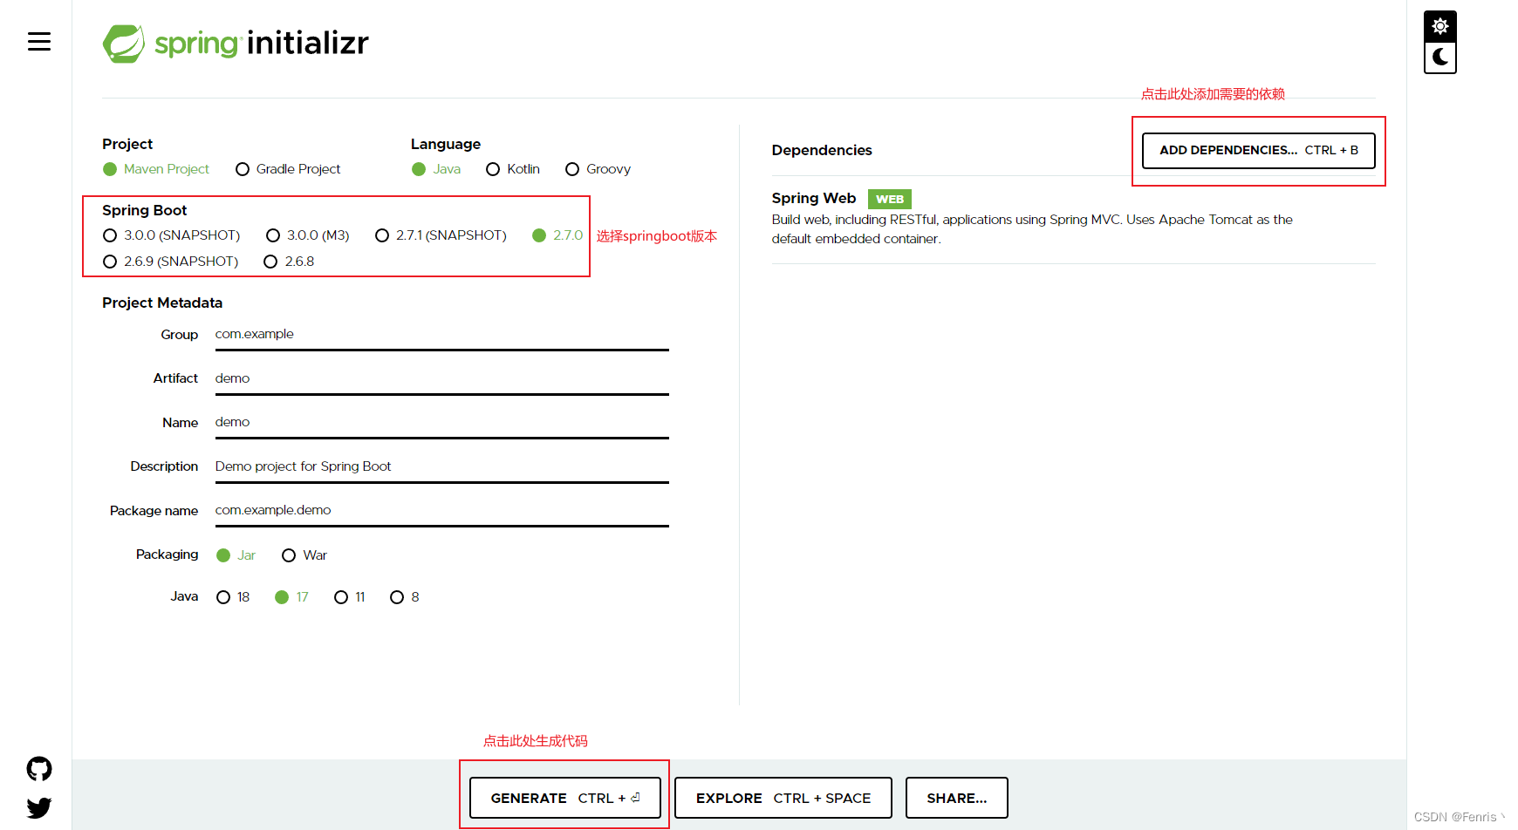The width and height of the screenshot is (1518, 830).
Task: Click the SHARE... button
Action: [957, 798]
